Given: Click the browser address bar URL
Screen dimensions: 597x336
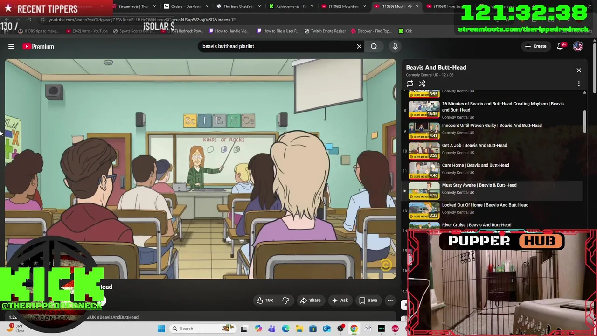Looking at the screenshot, I should 142,20.
